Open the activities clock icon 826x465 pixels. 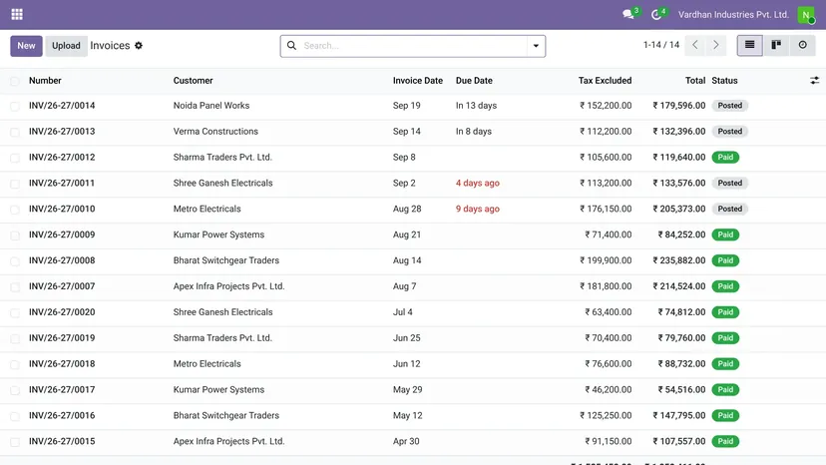tap(656, 14)
